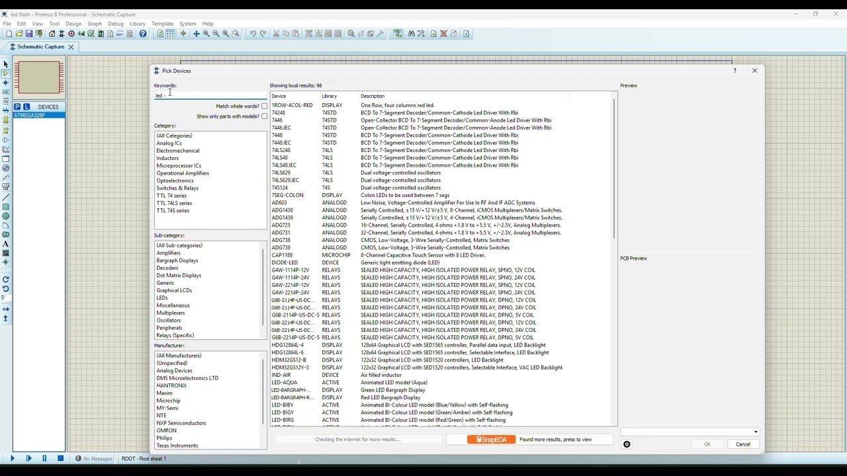Screen dimensions: 847x476
Task: Click the P pick from libraries button
Action: pos(17,106)
